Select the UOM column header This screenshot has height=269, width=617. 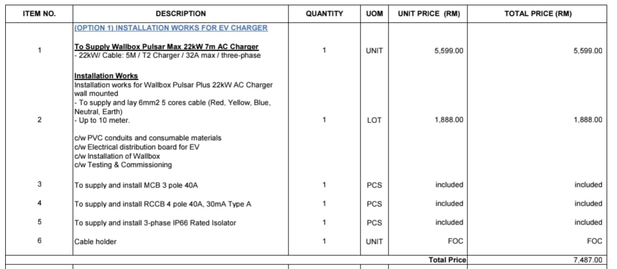tap(374, 14)
